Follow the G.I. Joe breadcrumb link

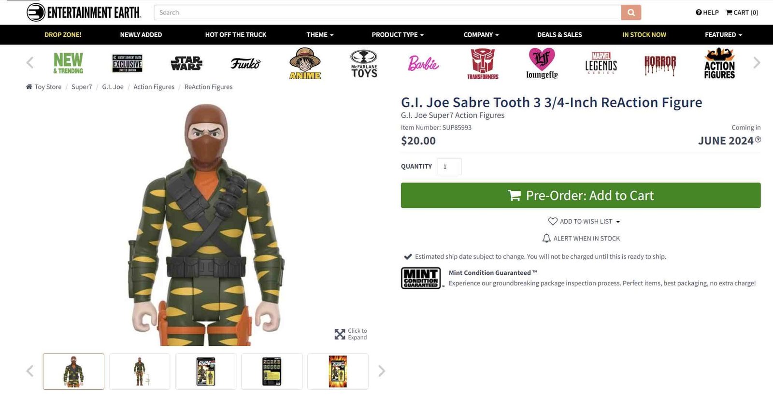(112, 86)
